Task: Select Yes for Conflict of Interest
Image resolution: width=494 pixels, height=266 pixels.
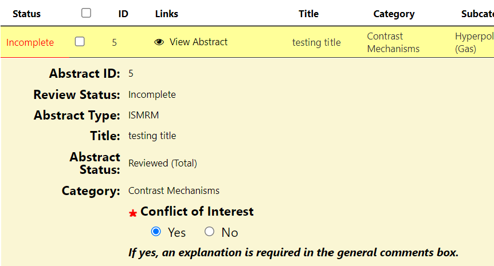Action: click(156, 232)
